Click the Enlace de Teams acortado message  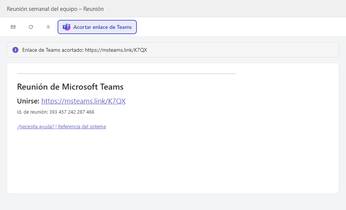click(x=85, y=50)
